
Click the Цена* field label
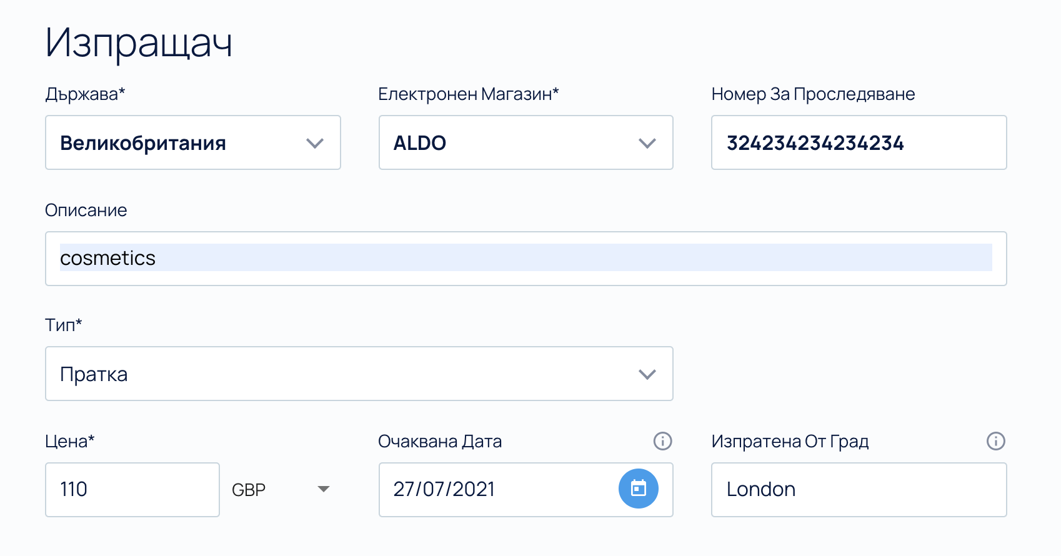coord(69,442)
